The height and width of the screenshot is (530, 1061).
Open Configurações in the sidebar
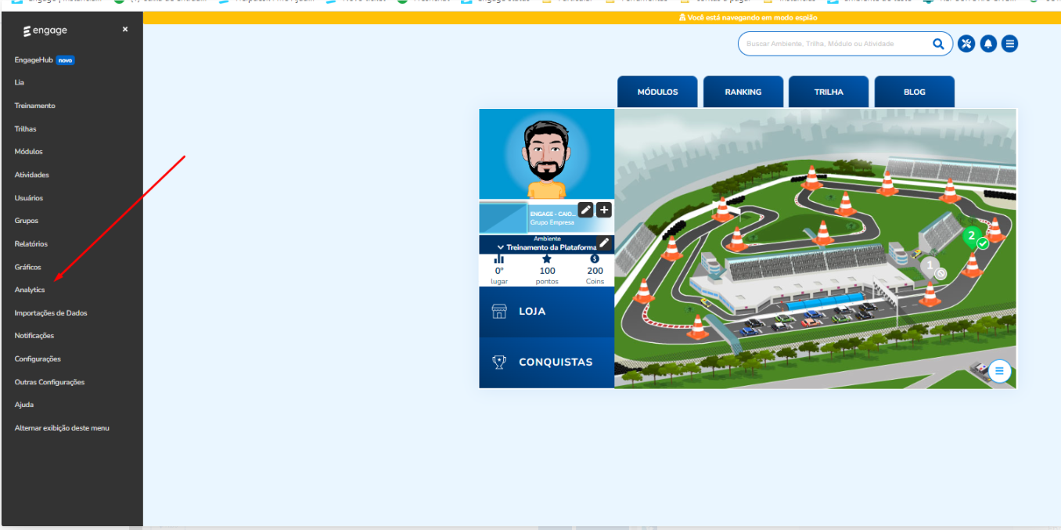pyautogui.click(x=38, y=359)
